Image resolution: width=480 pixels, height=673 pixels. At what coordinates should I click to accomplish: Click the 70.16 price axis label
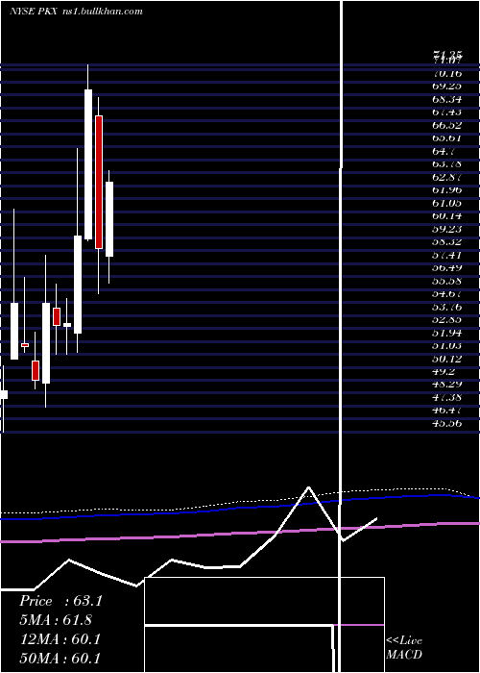click(x=447, y=73)
